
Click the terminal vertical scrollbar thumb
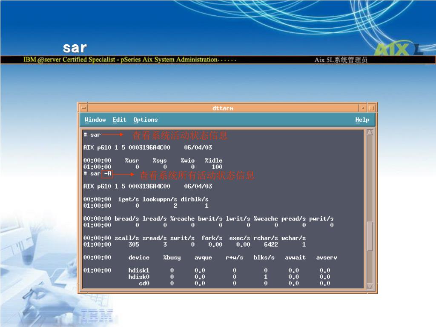(370, 236)
